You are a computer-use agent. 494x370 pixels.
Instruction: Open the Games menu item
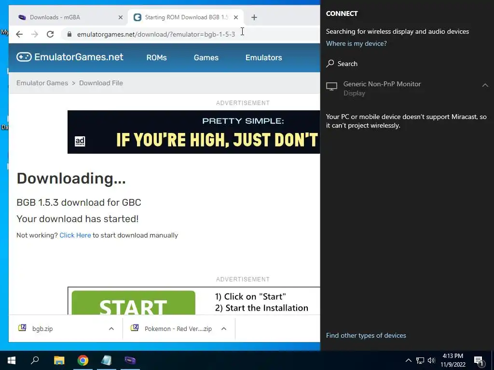point(206,58)
